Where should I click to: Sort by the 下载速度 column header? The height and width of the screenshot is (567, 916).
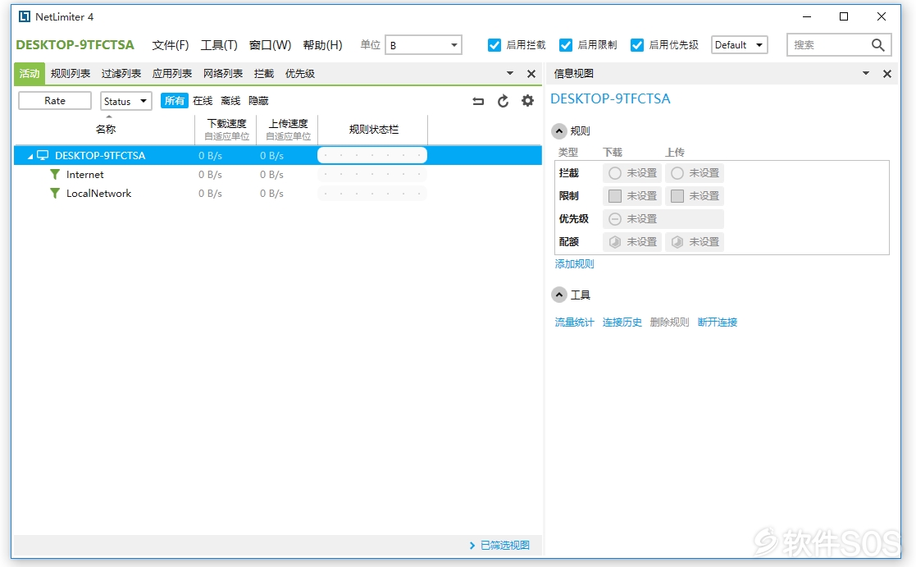click(226, 129)
